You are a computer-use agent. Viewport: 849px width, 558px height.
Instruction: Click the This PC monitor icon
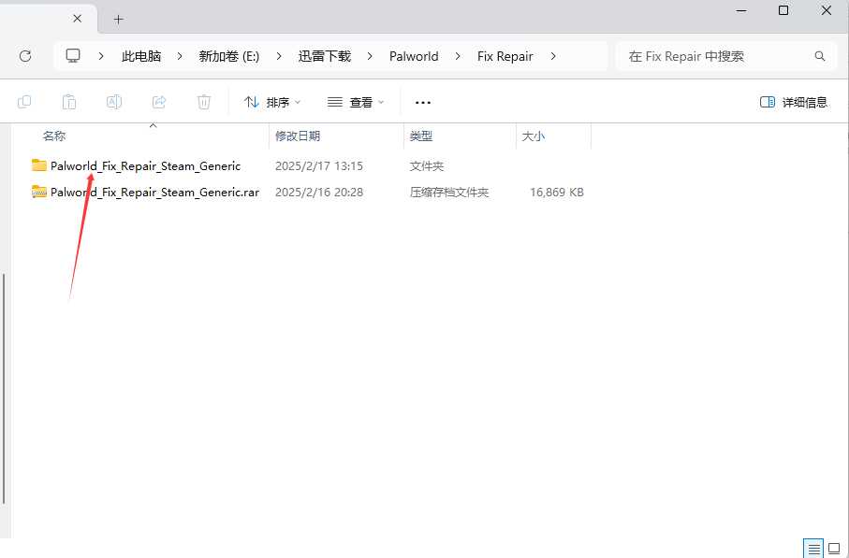click(73, 56)
